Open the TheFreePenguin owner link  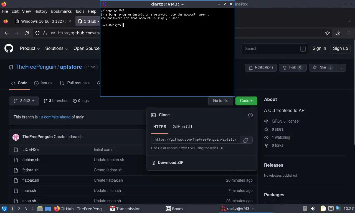pyautogui.click(x=36, y=67)
